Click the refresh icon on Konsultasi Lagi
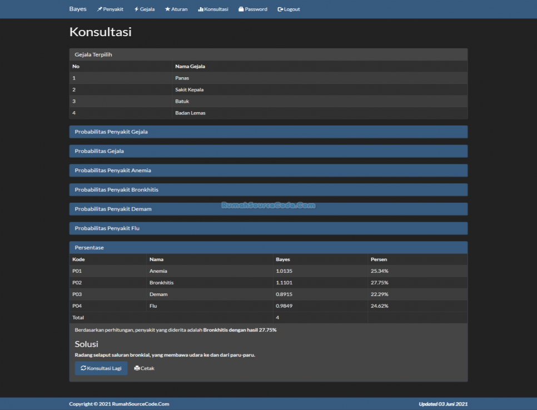Viewport: 537px width, 410px height. pyautogui.click(x=83, y=368)
